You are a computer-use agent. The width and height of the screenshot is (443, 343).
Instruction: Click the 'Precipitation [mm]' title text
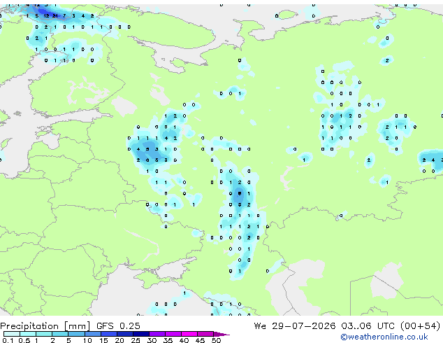(45, 326)
